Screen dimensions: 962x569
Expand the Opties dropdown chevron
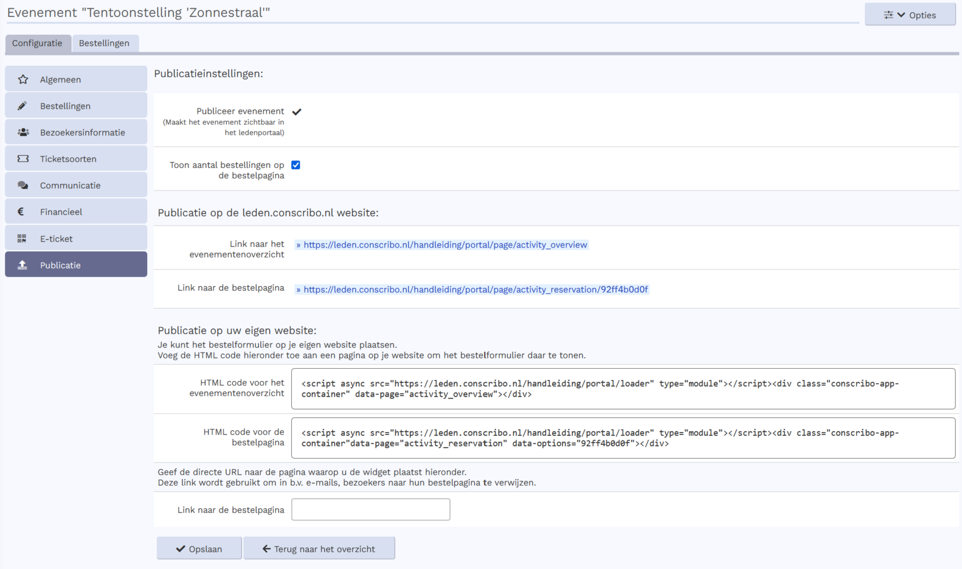(x=901, y=15)
